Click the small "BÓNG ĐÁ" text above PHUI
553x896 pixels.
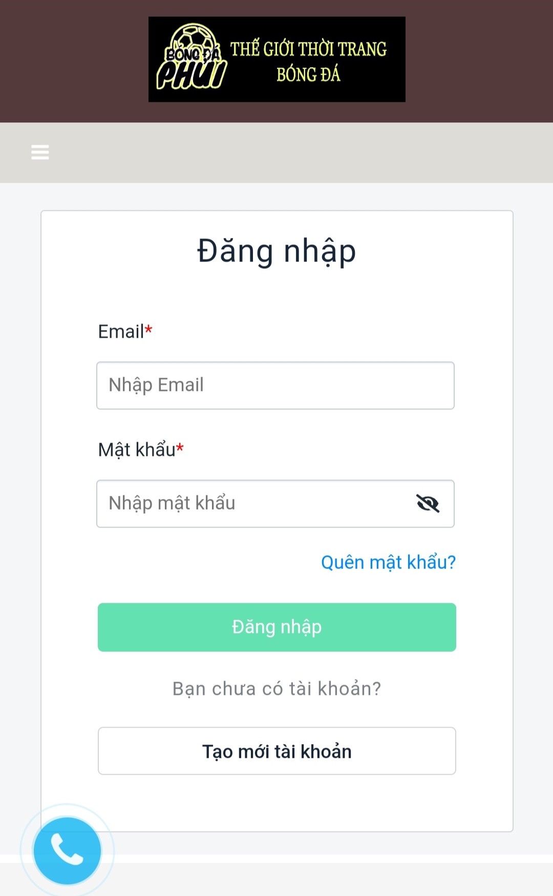192,54
